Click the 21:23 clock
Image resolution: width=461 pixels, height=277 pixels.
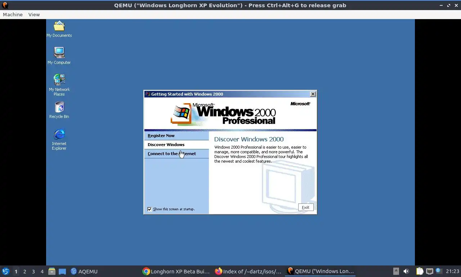pyautogui.click(x=452, y=271)
